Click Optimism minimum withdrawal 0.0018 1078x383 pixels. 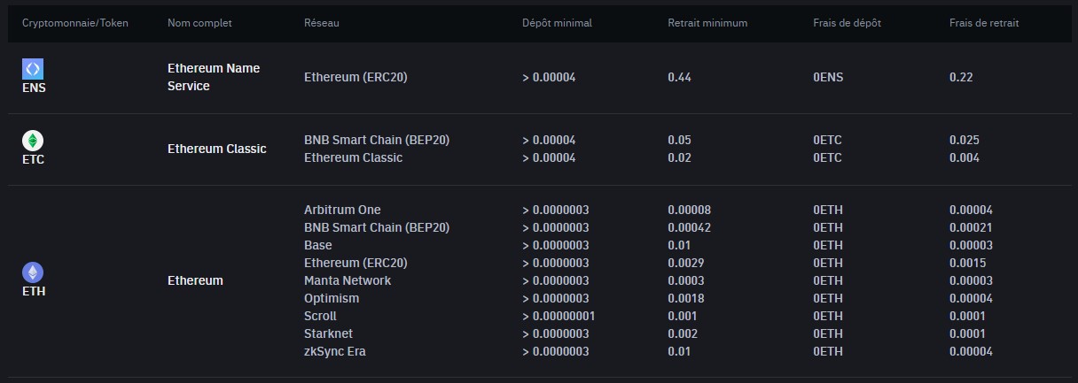[686, 298]
